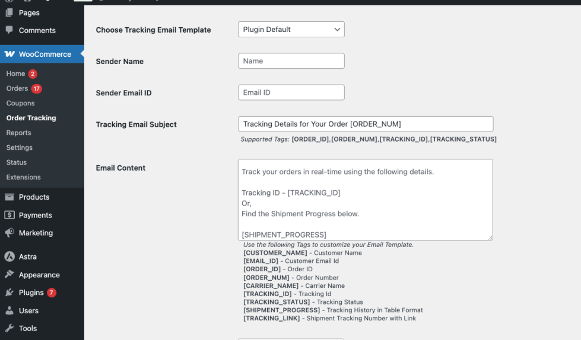Click the Comments speech bubble icon
Image resolution: width=581 pixels, height=340 pixels.
[9, 30]
